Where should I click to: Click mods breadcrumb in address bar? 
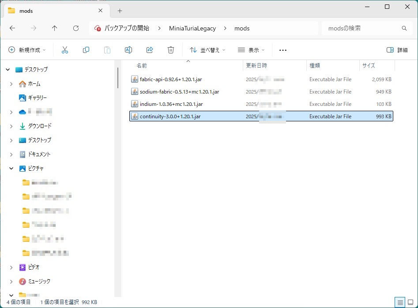coord(242,28)
